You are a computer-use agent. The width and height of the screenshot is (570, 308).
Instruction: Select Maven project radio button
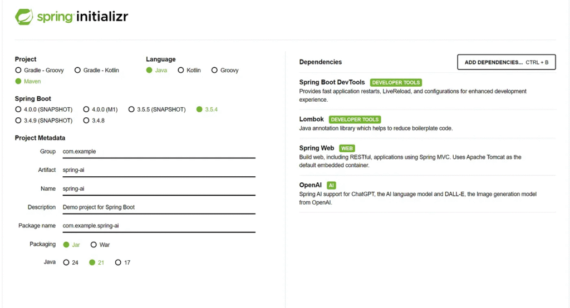point(18,81)
